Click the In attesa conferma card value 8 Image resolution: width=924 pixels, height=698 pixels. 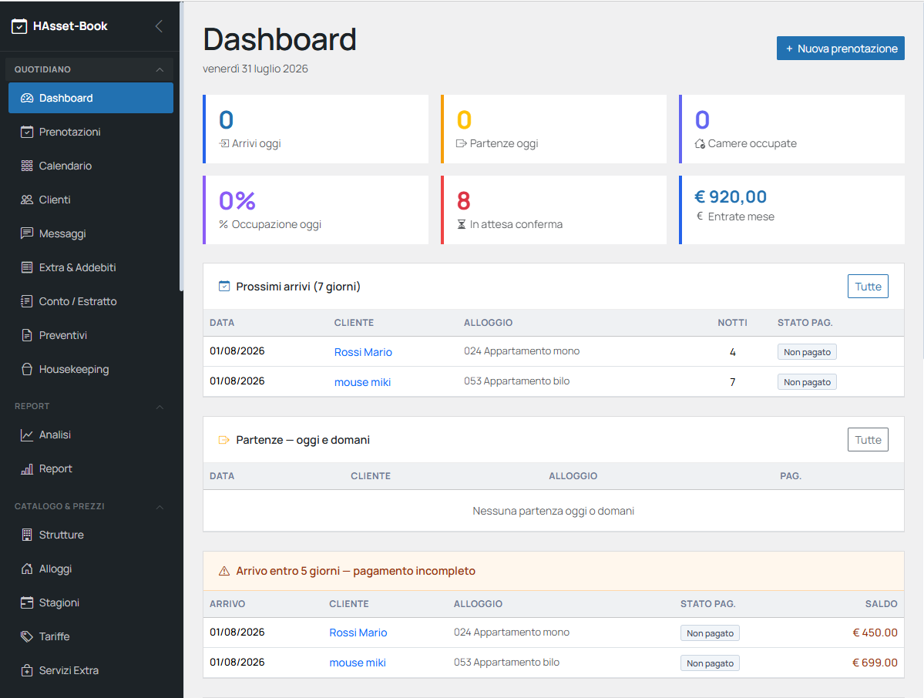click(x=464, y=201)
